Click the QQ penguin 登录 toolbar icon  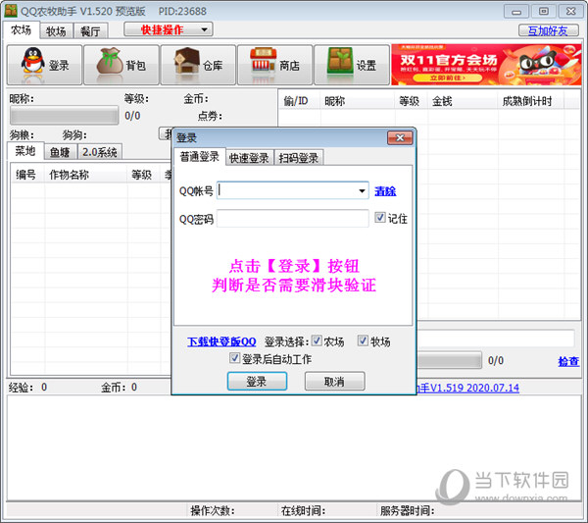tap(45, 66)
